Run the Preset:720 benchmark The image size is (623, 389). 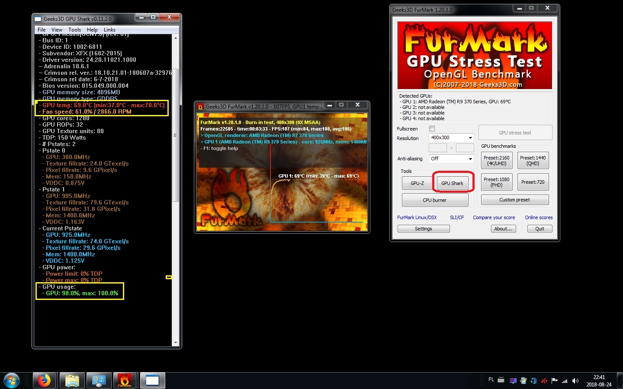(x=533, y=182)
